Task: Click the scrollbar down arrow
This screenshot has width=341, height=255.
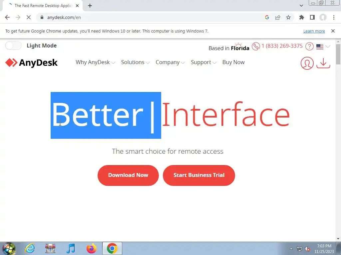Action: (338, 239)
